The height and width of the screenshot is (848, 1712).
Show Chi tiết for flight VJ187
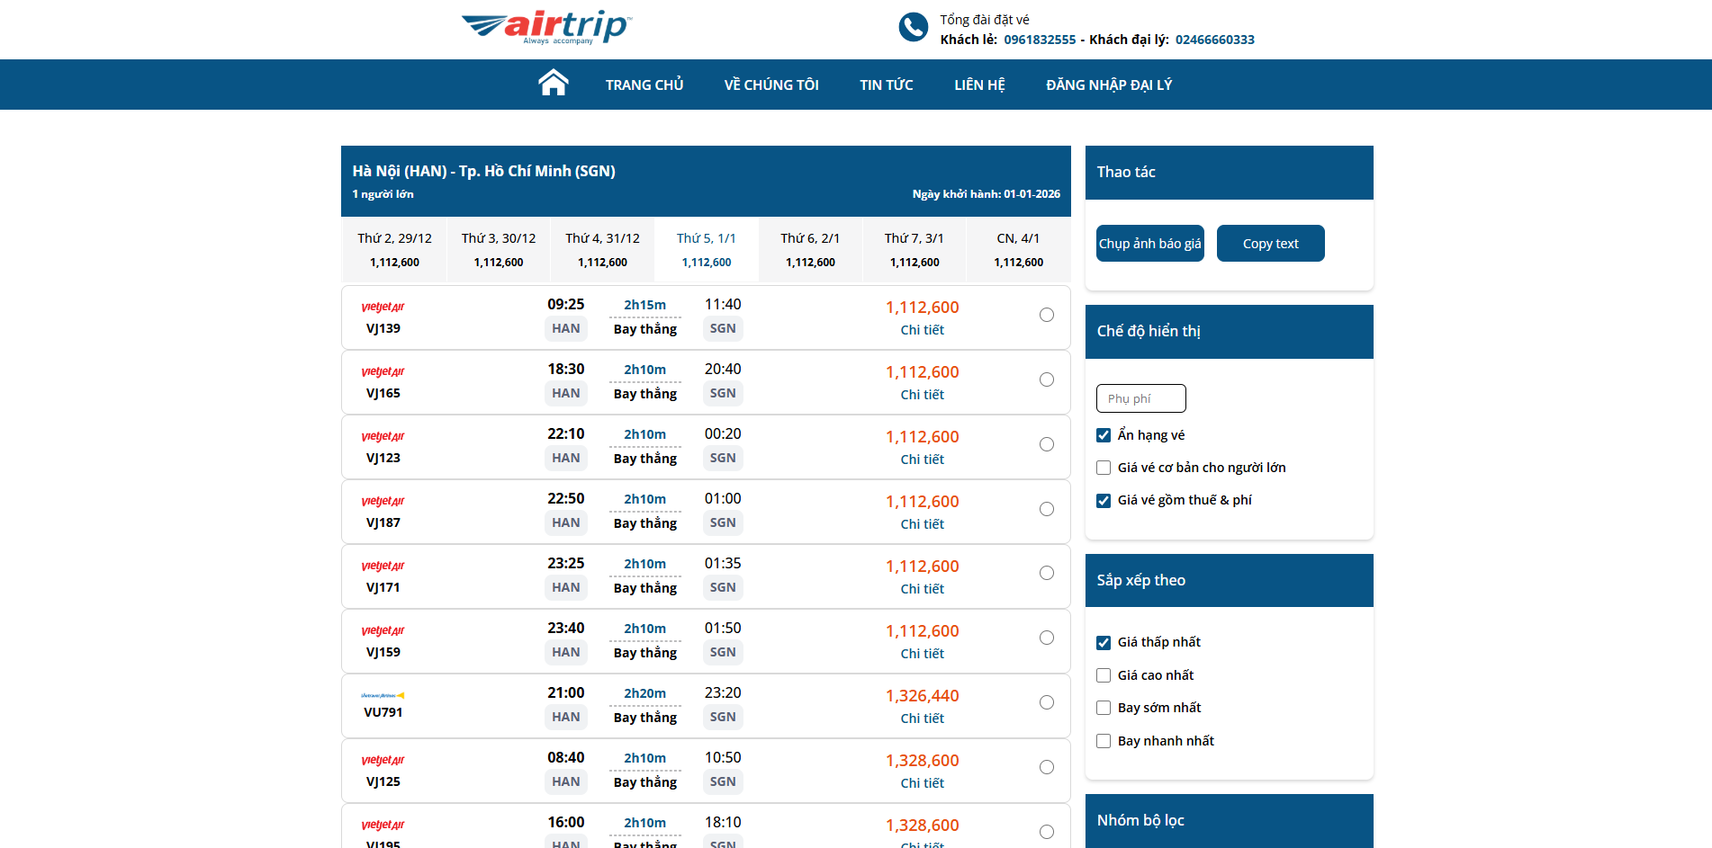click(x=922, y=524)
